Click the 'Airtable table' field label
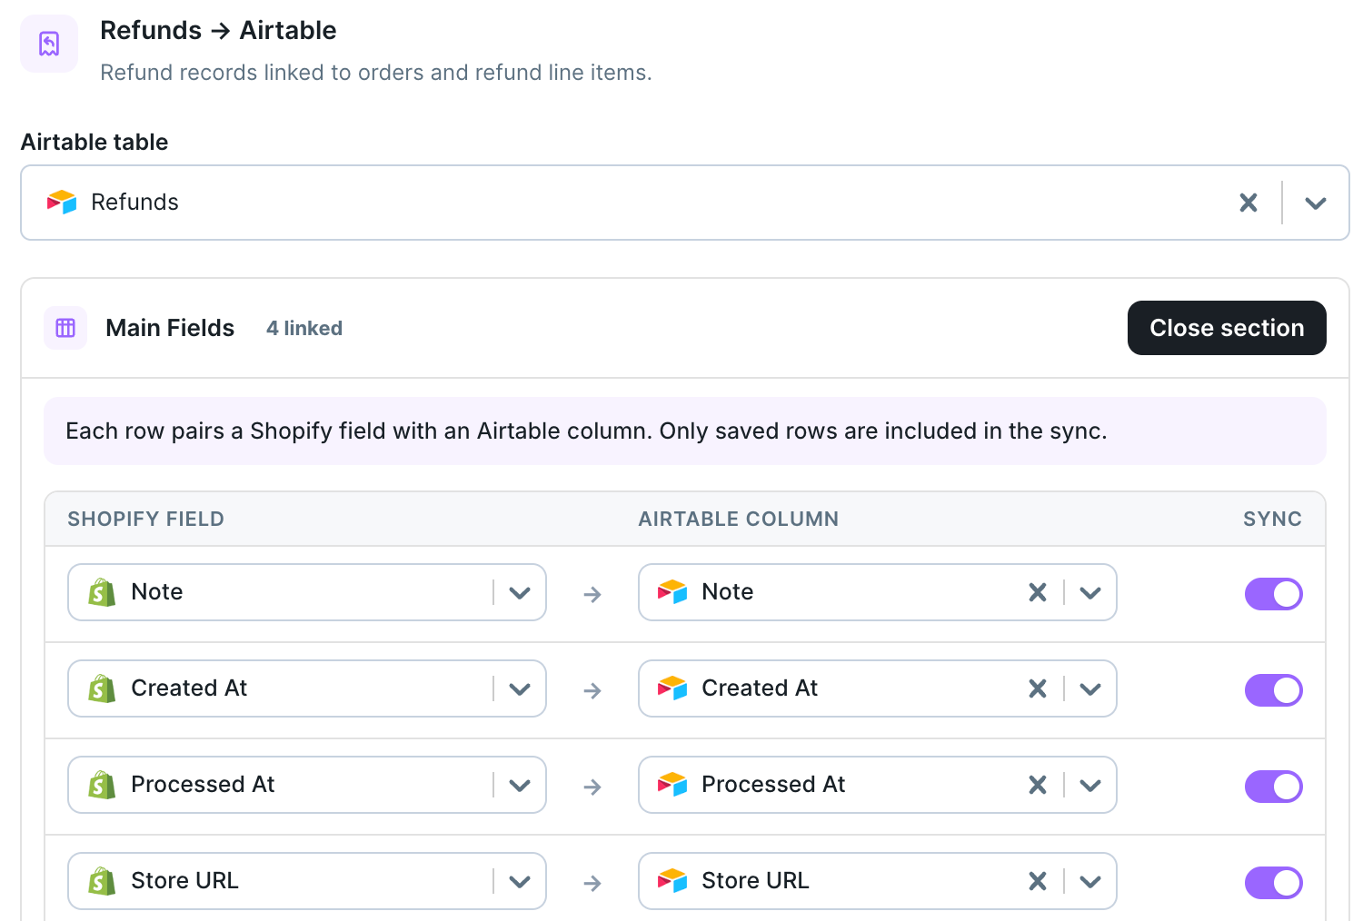The image size is (1363, 921). [x=95, y=143]
